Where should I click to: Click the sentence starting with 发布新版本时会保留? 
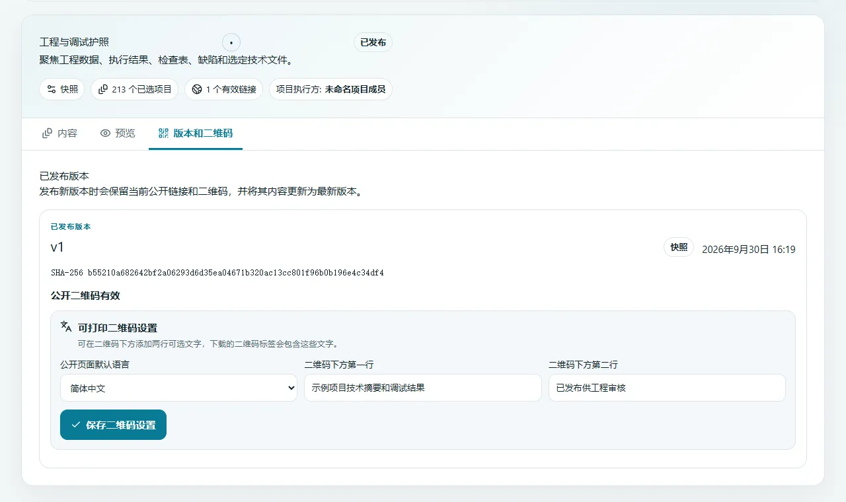point(200,192)
